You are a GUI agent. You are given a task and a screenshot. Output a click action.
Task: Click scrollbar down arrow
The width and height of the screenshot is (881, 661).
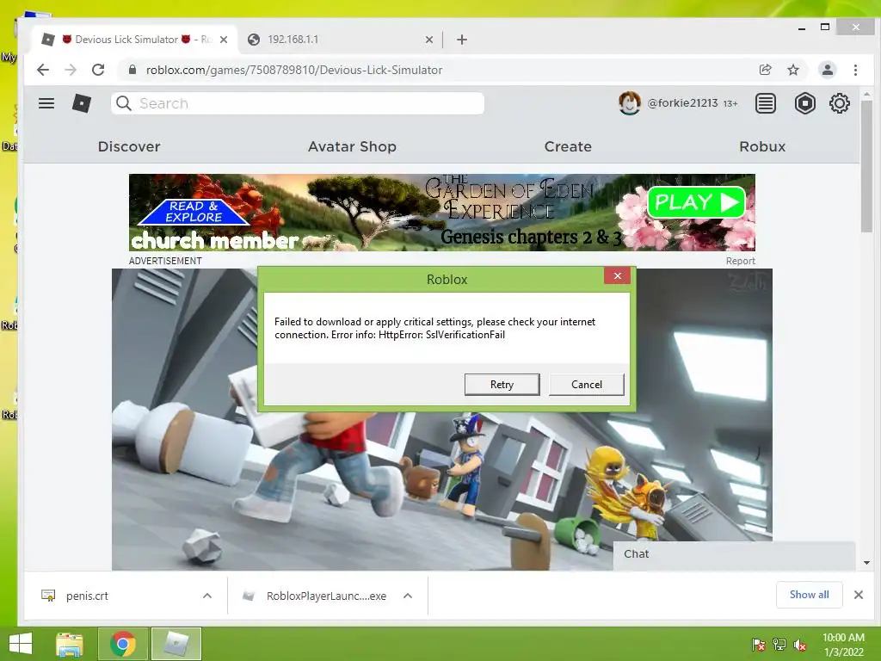tap(866, 563)
